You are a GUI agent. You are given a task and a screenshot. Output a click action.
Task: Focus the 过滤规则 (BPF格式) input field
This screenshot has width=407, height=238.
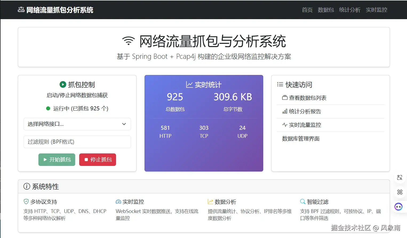coord(77,142)
